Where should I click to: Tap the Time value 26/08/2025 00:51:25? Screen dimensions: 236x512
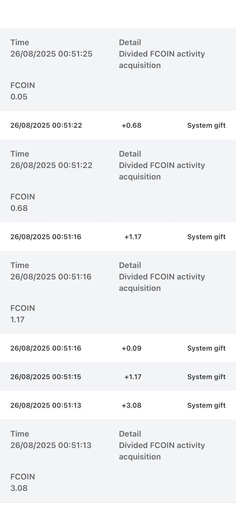(x=52, y=54)
